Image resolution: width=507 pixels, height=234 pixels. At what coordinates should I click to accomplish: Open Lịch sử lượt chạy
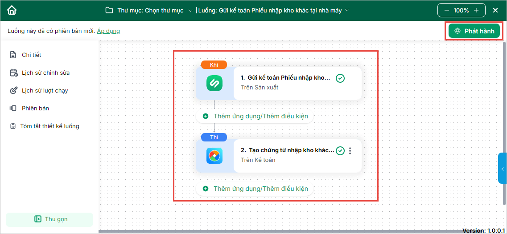click(x=45, y=90)
